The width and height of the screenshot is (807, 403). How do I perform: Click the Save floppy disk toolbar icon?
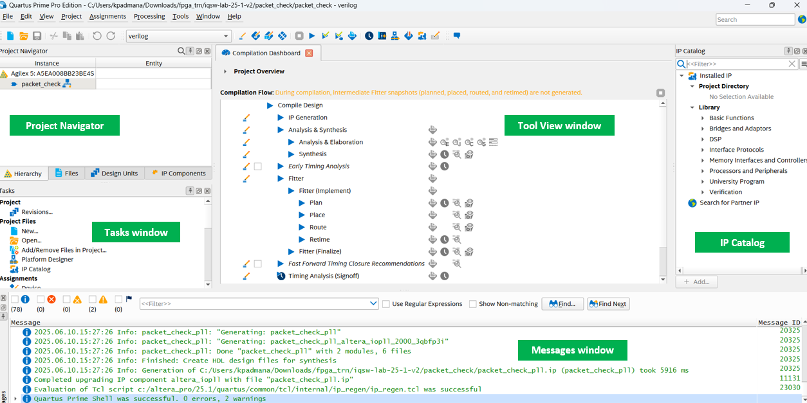coord(37,36)
